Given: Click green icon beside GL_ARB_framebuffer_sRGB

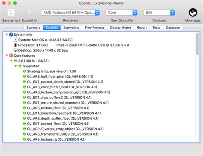Looking at the screenshot, I should tap(24, 134).
